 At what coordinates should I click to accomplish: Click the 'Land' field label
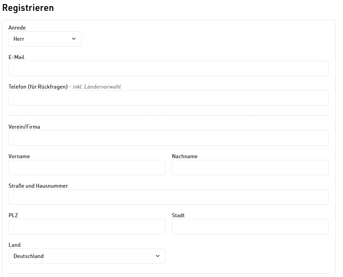click(x=14, y=245)
